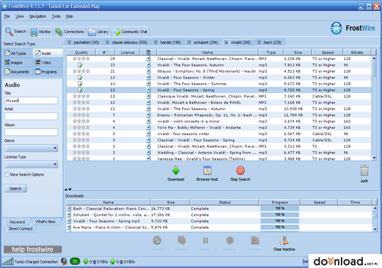Click the green Download arrow icon
This screenshot has height=268, width=382.
(x=176, y=170)
